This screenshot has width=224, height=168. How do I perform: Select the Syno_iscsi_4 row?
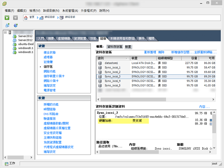pos(156,81)
